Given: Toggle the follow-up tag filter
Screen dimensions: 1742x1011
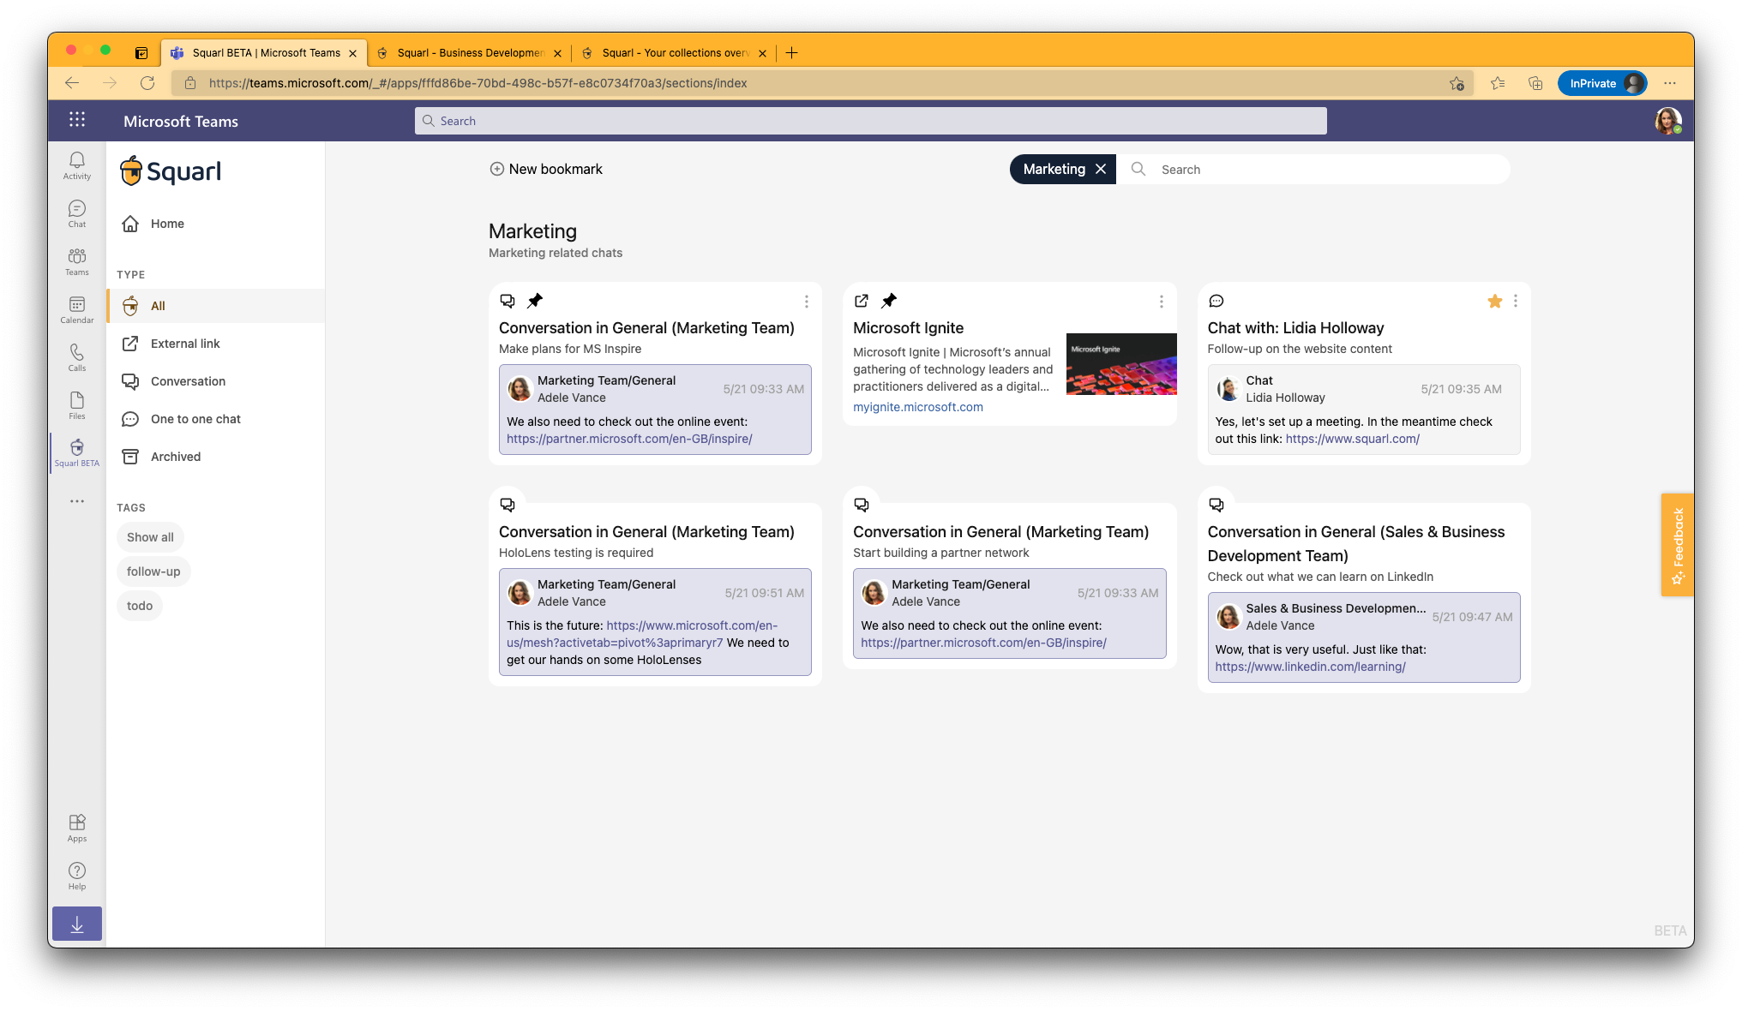Looking at the screenshot, I should point(153,571).
